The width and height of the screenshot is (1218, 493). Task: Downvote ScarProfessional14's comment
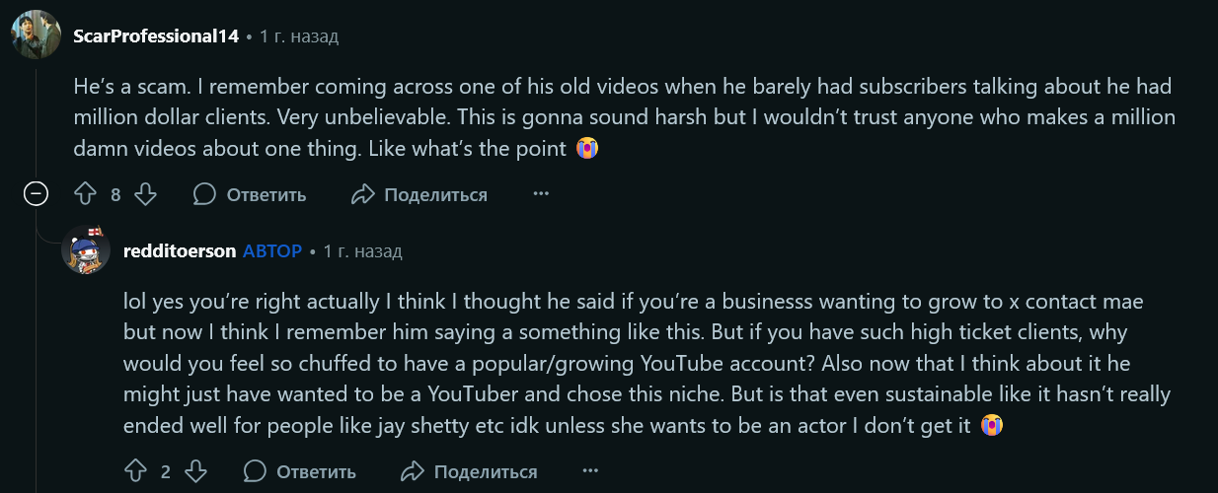[x=145, y=194]
